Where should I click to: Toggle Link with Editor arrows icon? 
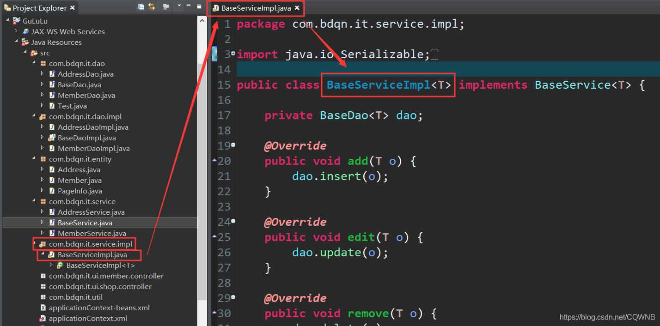click(152, 6)
